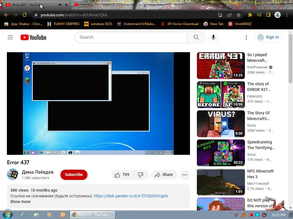Image resolution: width=293 pixels, height=219 pixels.
Task: Open the VineMEMZ bookmark
Action: [x=240, y=24]
